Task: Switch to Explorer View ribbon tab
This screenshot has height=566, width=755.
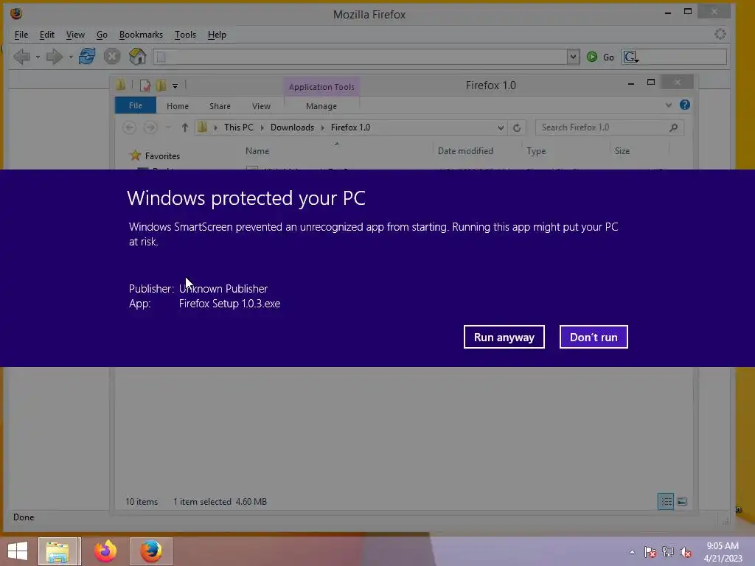Action: (261, 106)
